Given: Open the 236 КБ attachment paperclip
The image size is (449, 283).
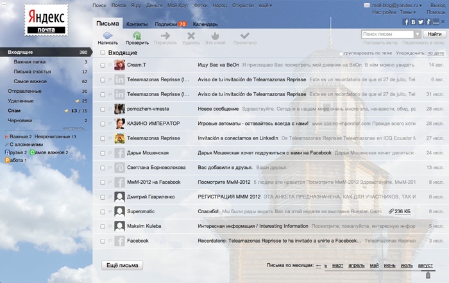Looking at the screenshot, I should coord(391,211).
